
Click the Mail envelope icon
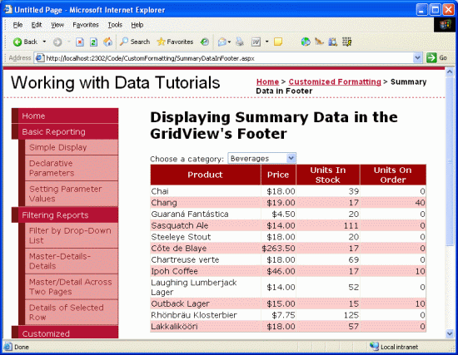click(x=222, y=42)
